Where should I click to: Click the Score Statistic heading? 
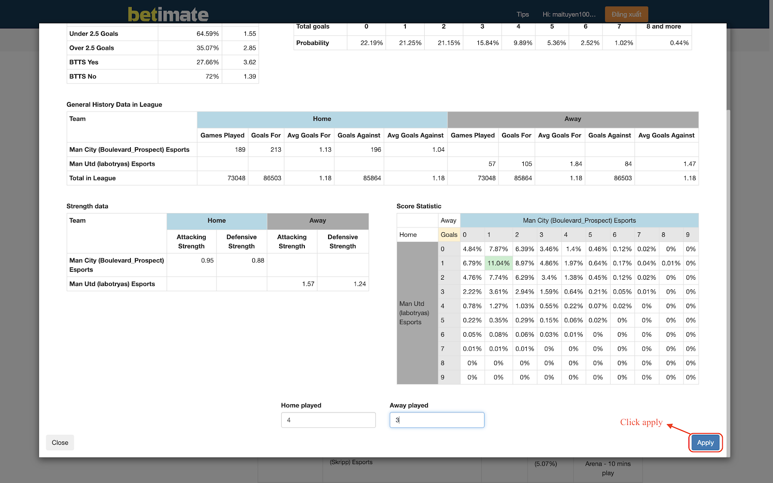[x=419, y=206]
